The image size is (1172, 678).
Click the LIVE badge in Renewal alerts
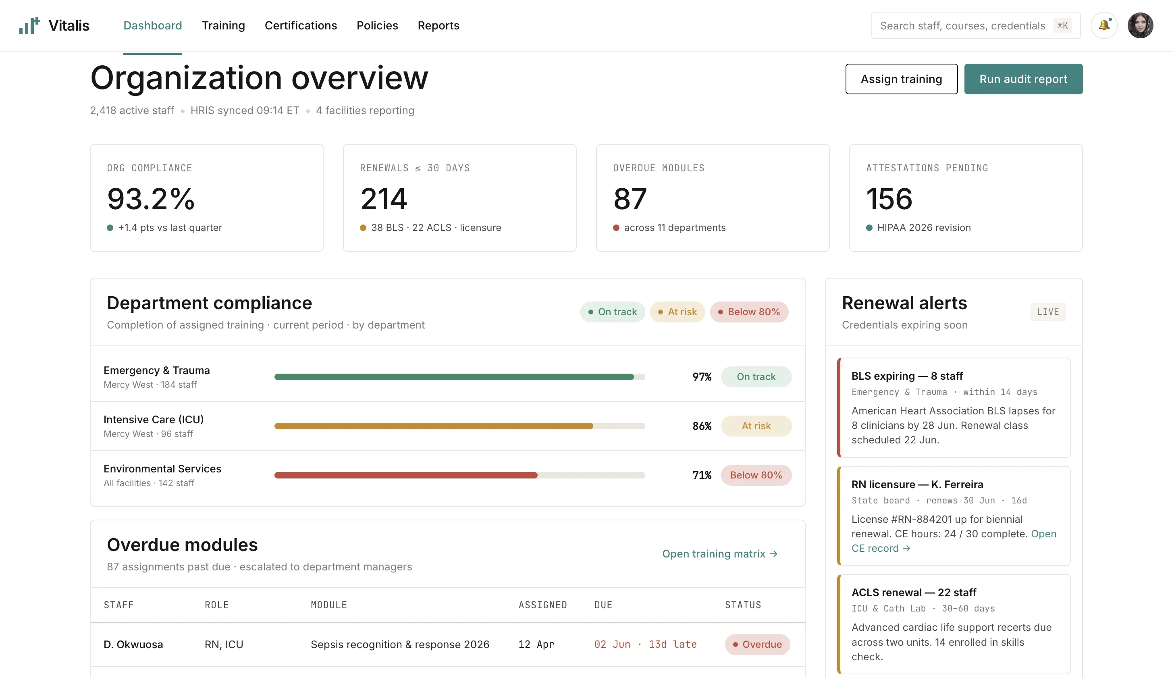click(1048, 312)
